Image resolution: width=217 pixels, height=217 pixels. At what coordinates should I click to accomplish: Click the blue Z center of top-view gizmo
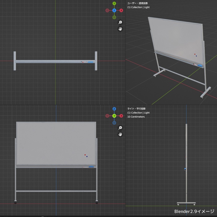[114, 10]
